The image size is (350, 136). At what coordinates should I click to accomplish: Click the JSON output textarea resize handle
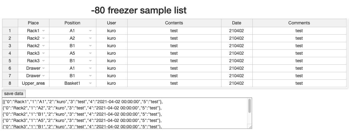point(250,127)
